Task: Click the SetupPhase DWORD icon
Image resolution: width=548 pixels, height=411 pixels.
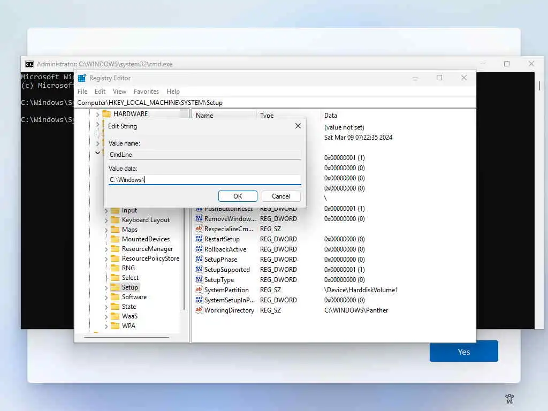Action: (199, 259)
